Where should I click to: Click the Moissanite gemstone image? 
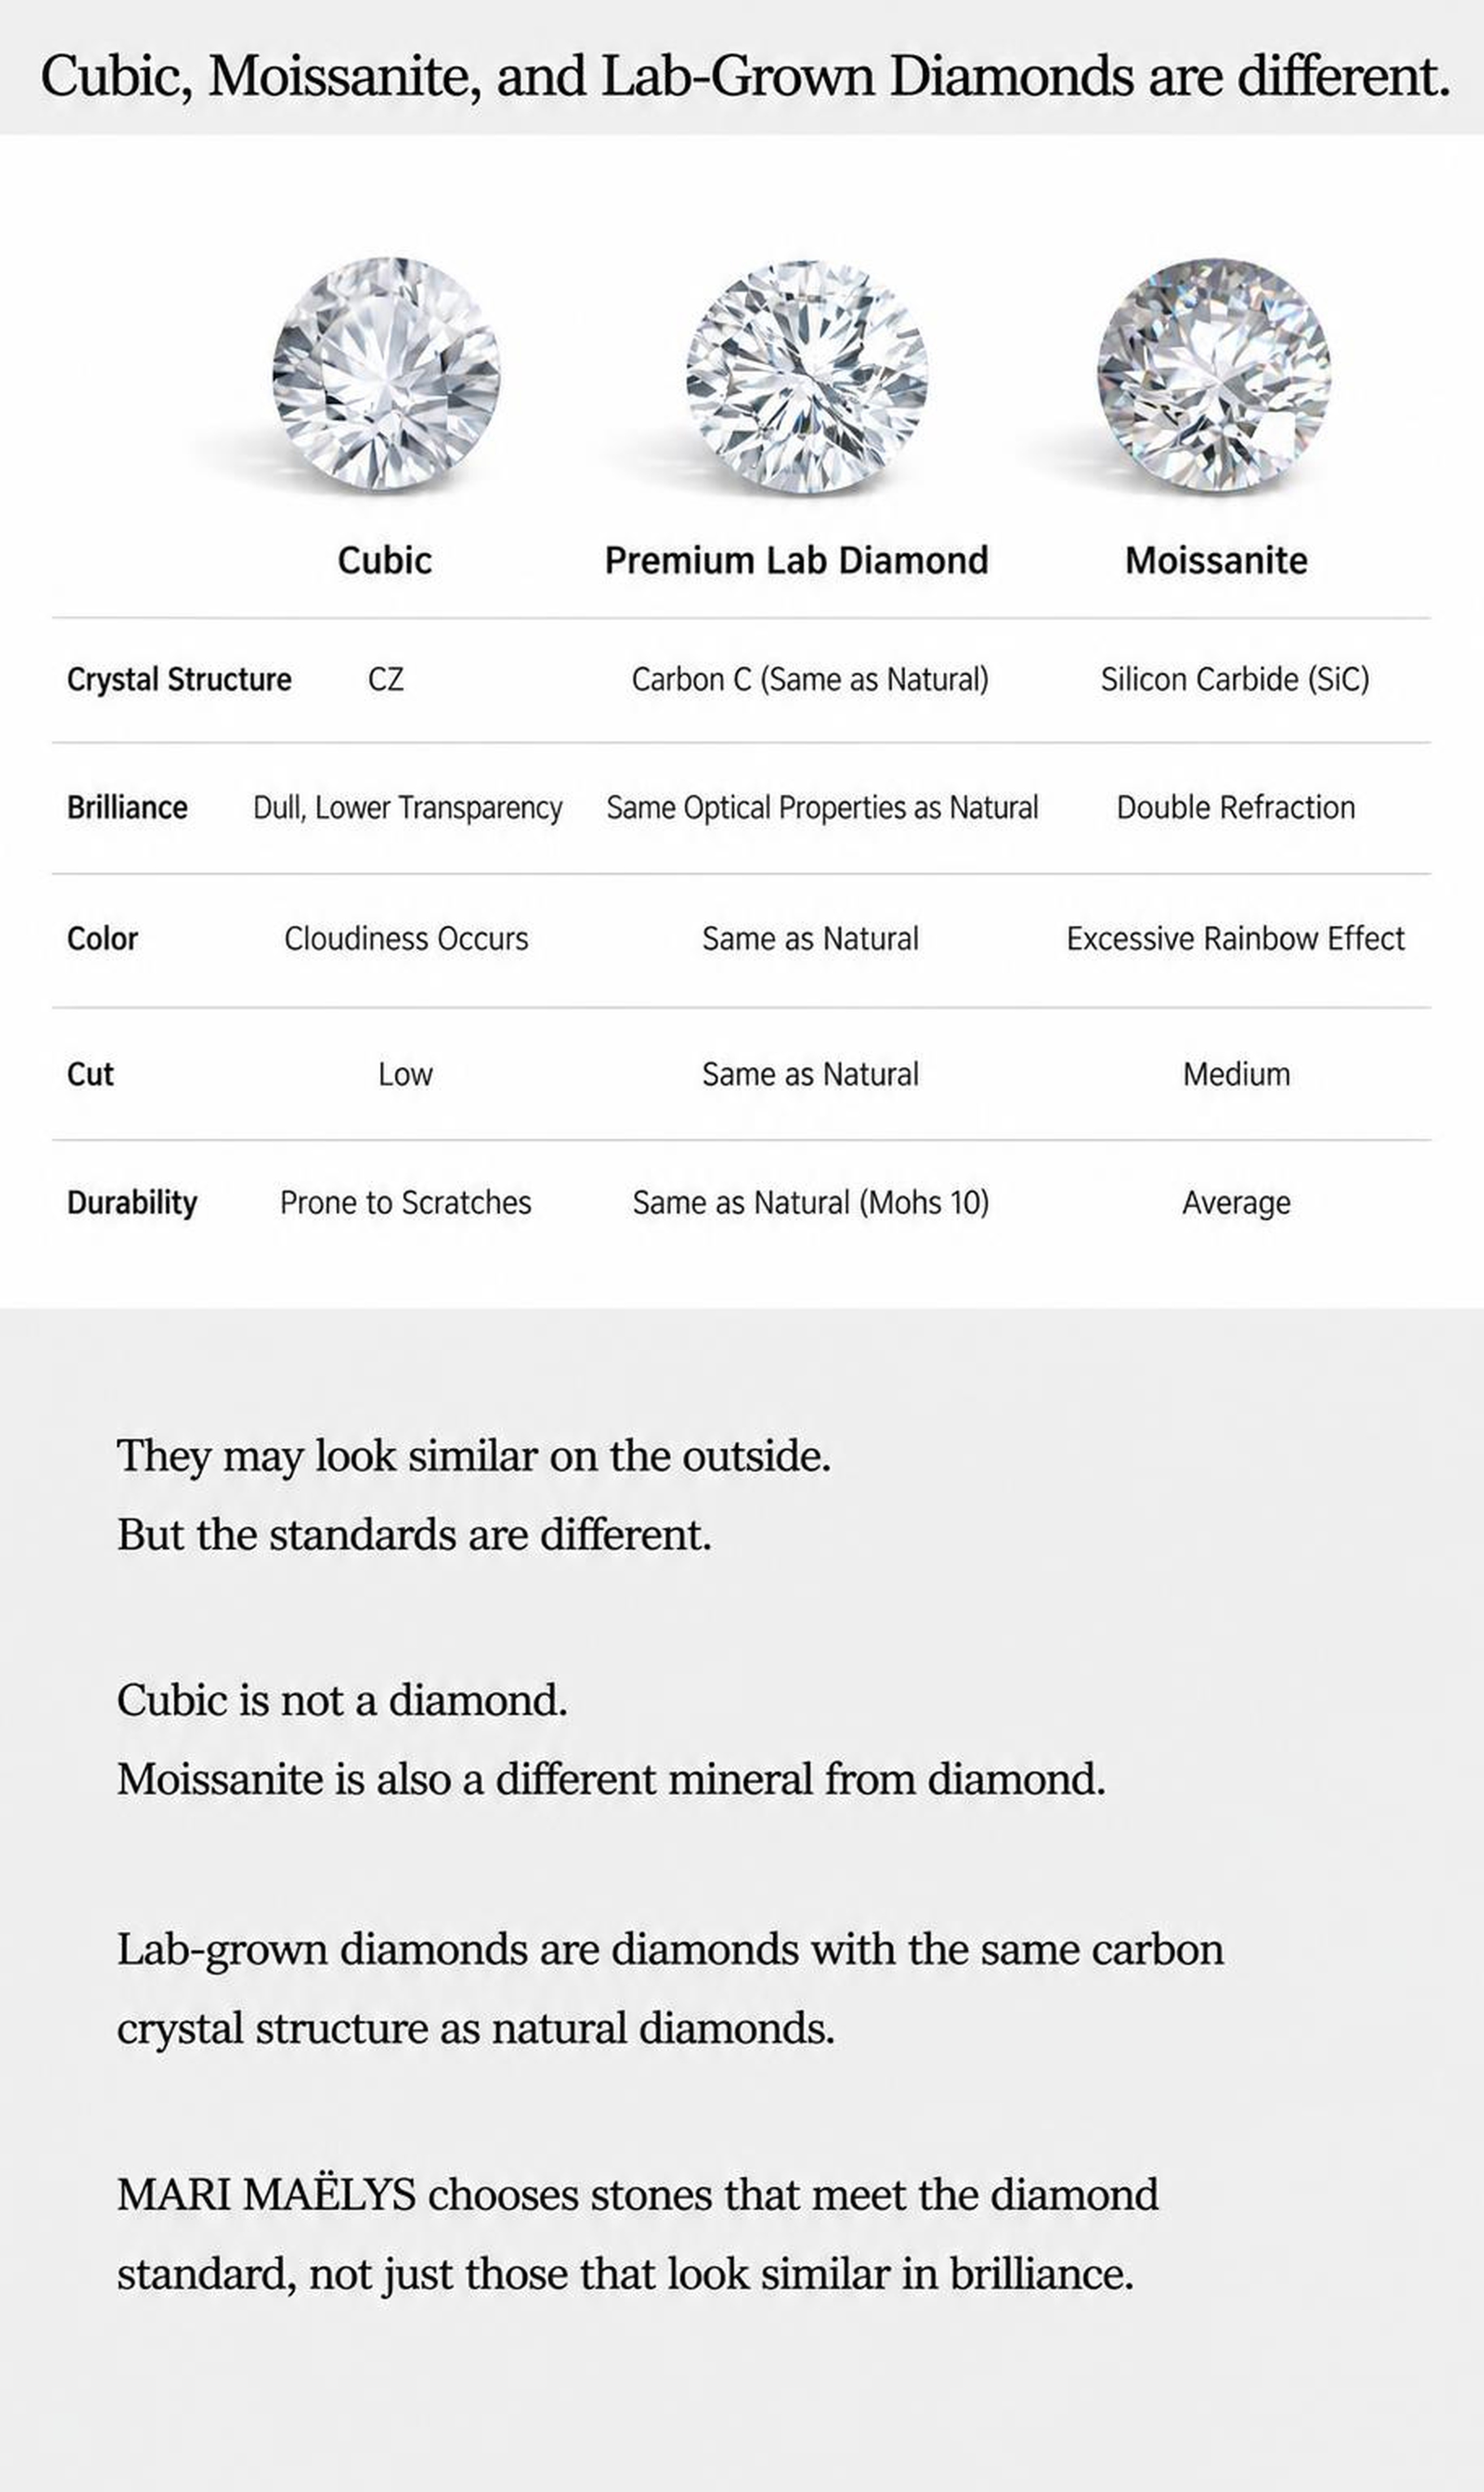(1214, 376)
